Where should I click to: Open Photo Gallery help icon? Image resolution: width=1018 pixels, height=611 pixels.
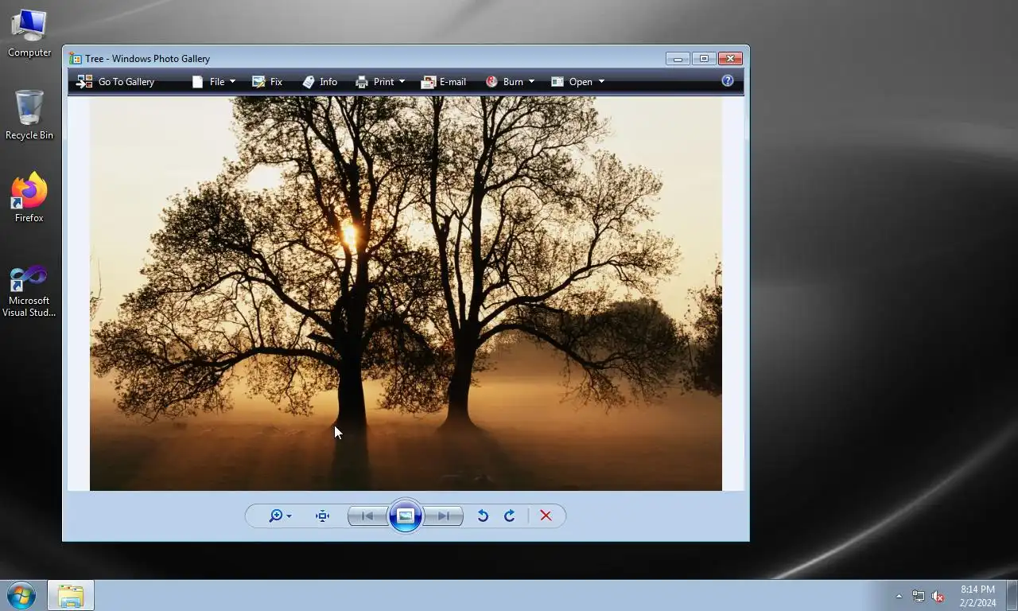(x=727, y=80)
